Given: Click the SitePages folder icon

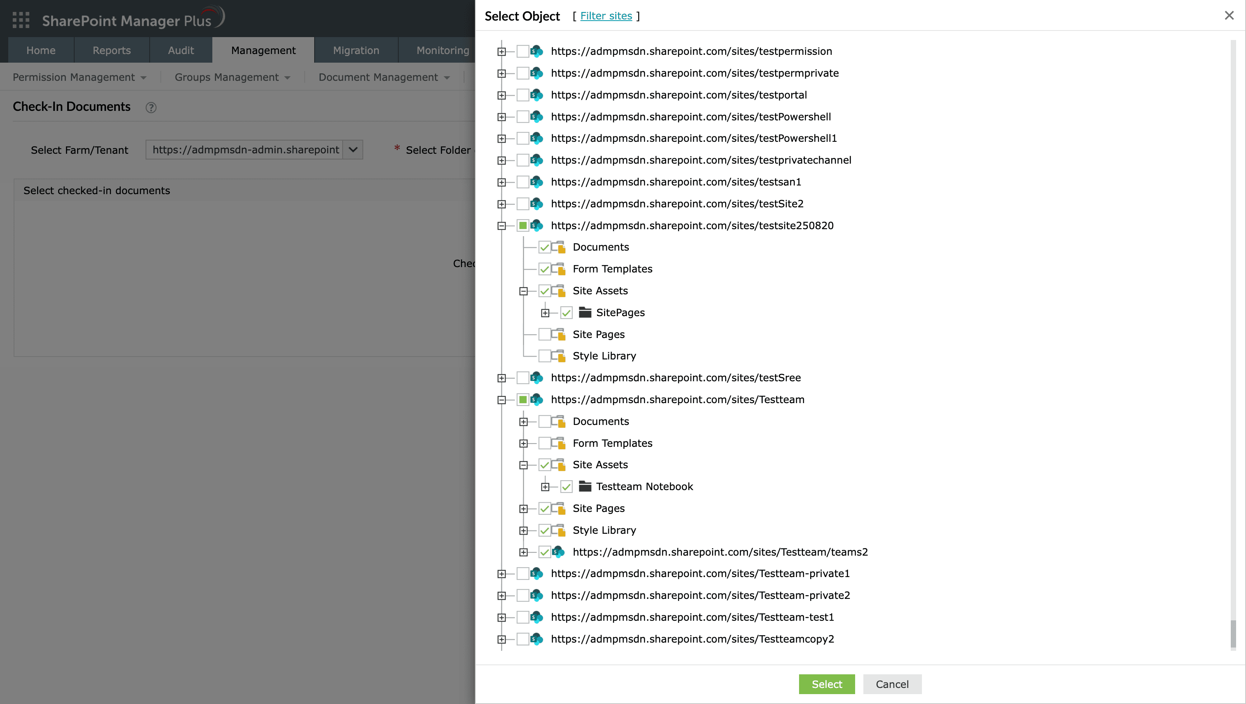Looking at the screenshot, I should point(585,312).
